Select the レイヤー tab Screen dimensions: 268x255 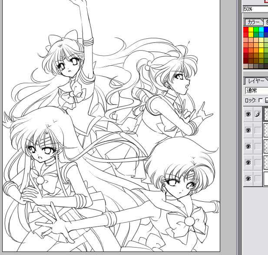(x=256, y=81)
